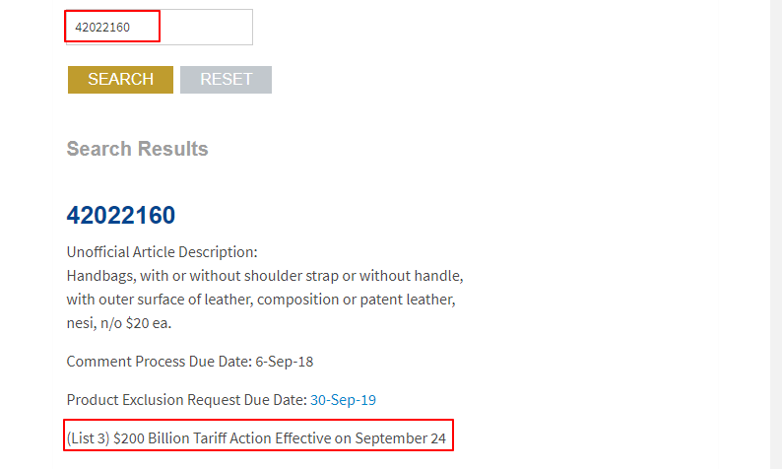Click the Unofficial Article Description label
Viewport: 782px width, 469px height.
tap(162, 251)
